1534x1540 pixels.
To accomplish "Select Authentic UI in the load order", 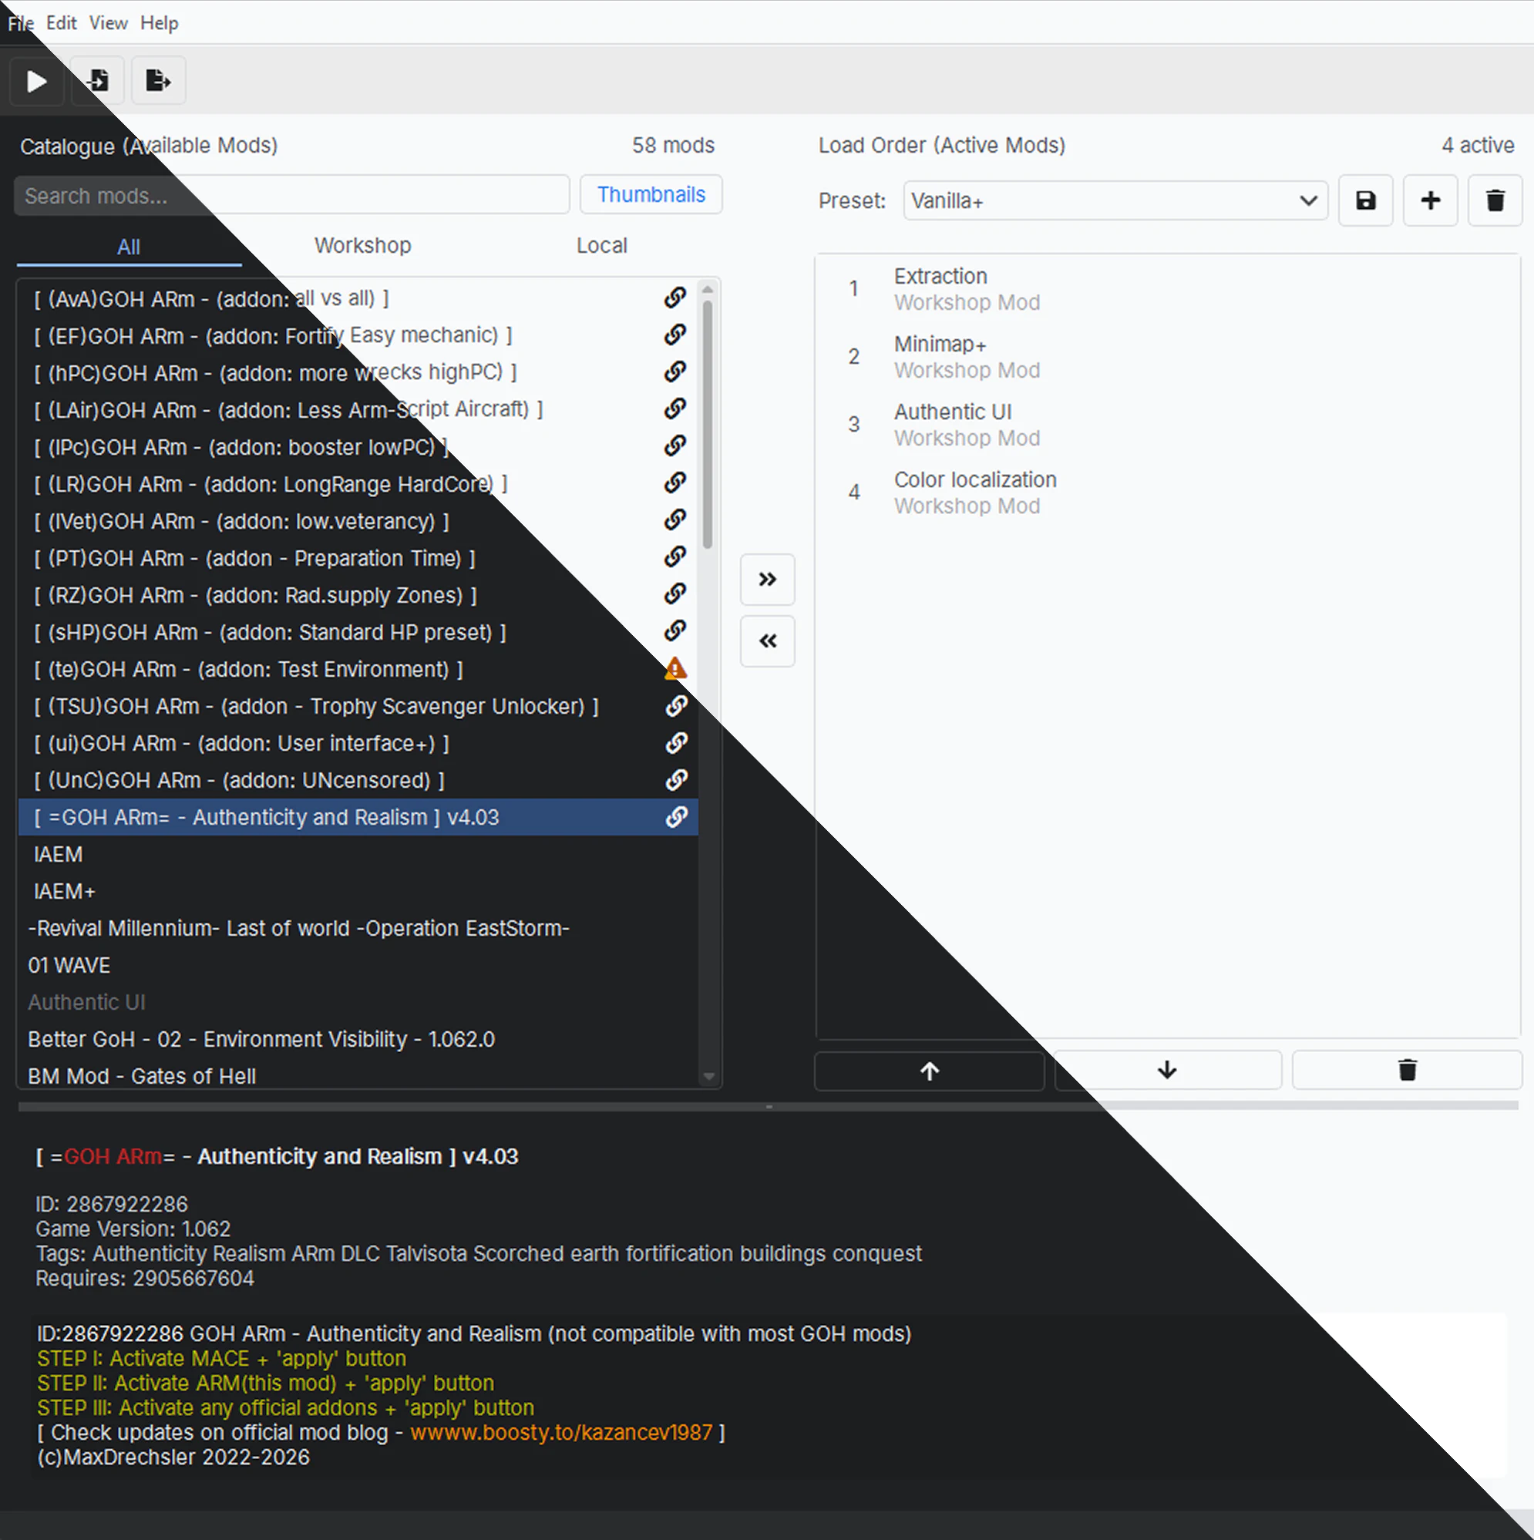I will pyautogui.click(x=1168, y=425).
